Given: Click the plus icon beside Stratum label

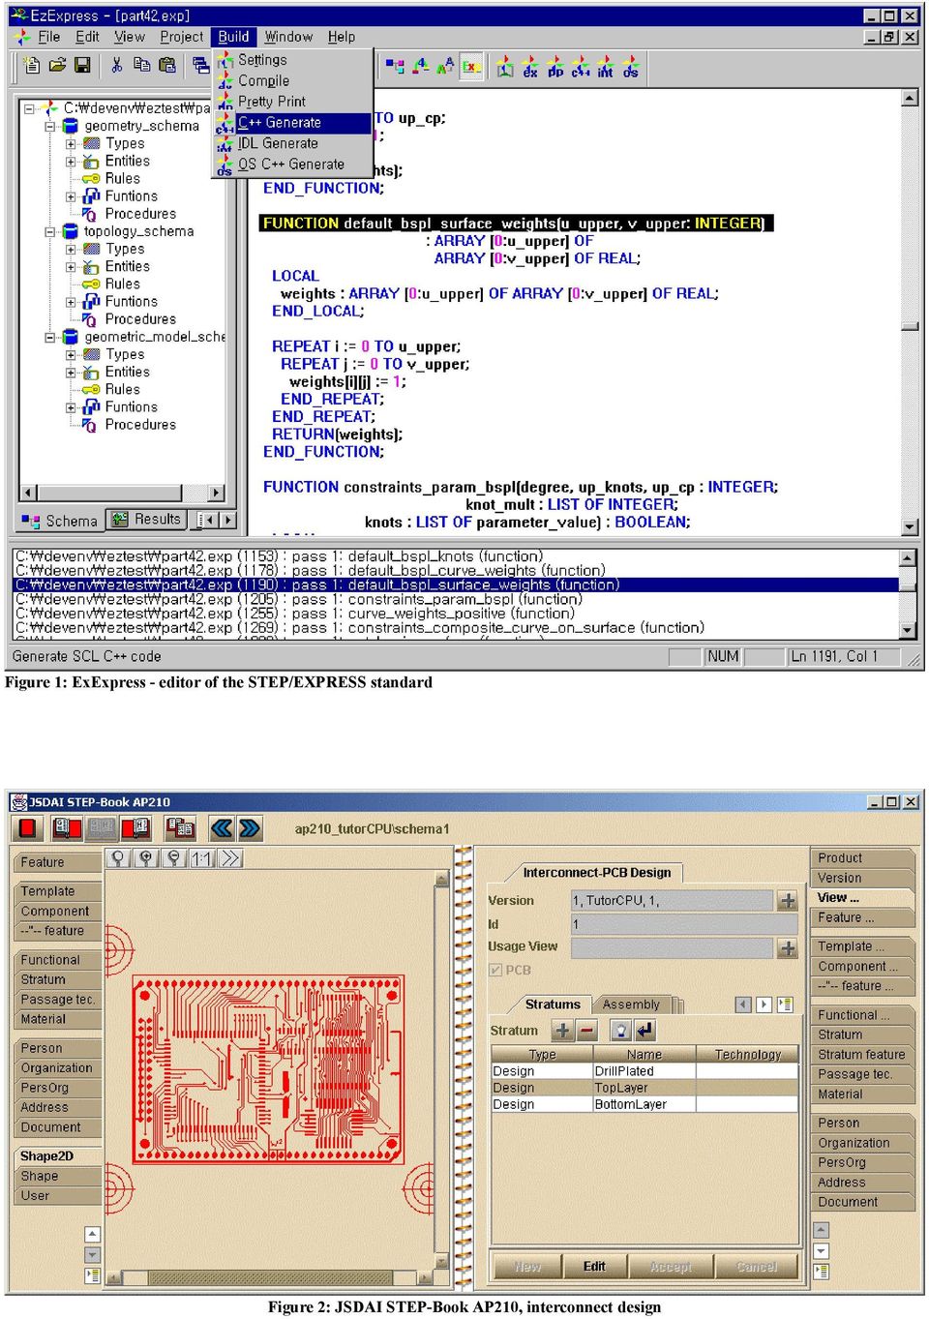Looking at the screenshot, I should click(x=562, y=1031).
